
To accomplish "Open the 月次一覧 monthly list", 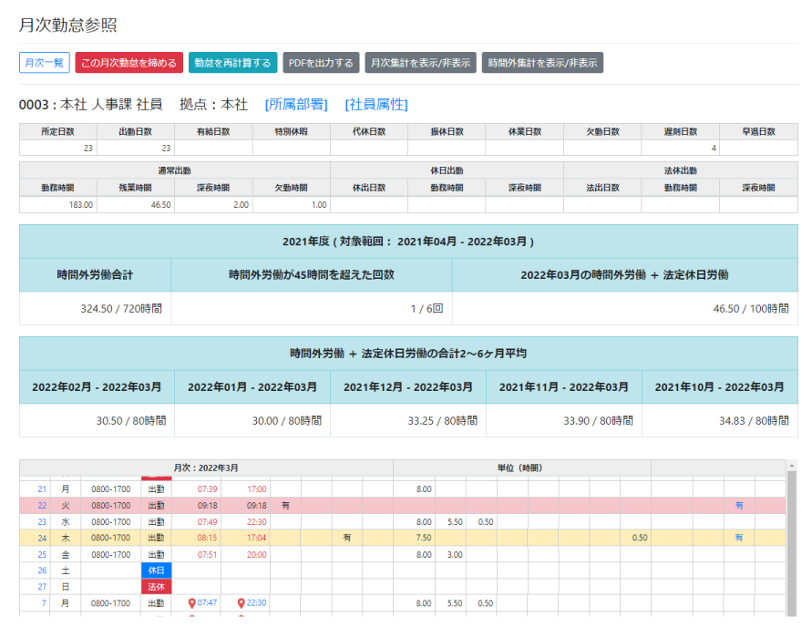I will coord(45,63).
